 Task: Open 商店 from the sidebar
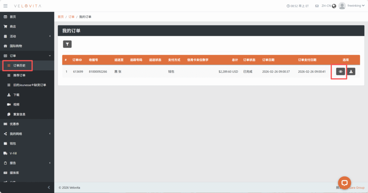coord(13,27)
